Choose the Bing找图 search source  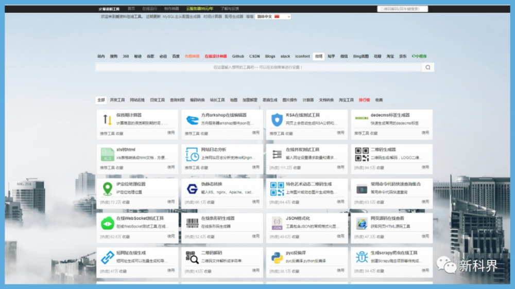pyautogui.click(x=360, y=57)
